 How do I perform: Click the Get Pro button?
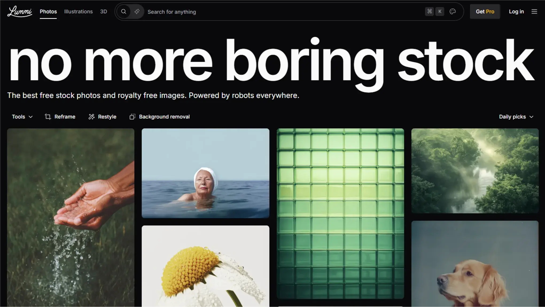[485, 11]
